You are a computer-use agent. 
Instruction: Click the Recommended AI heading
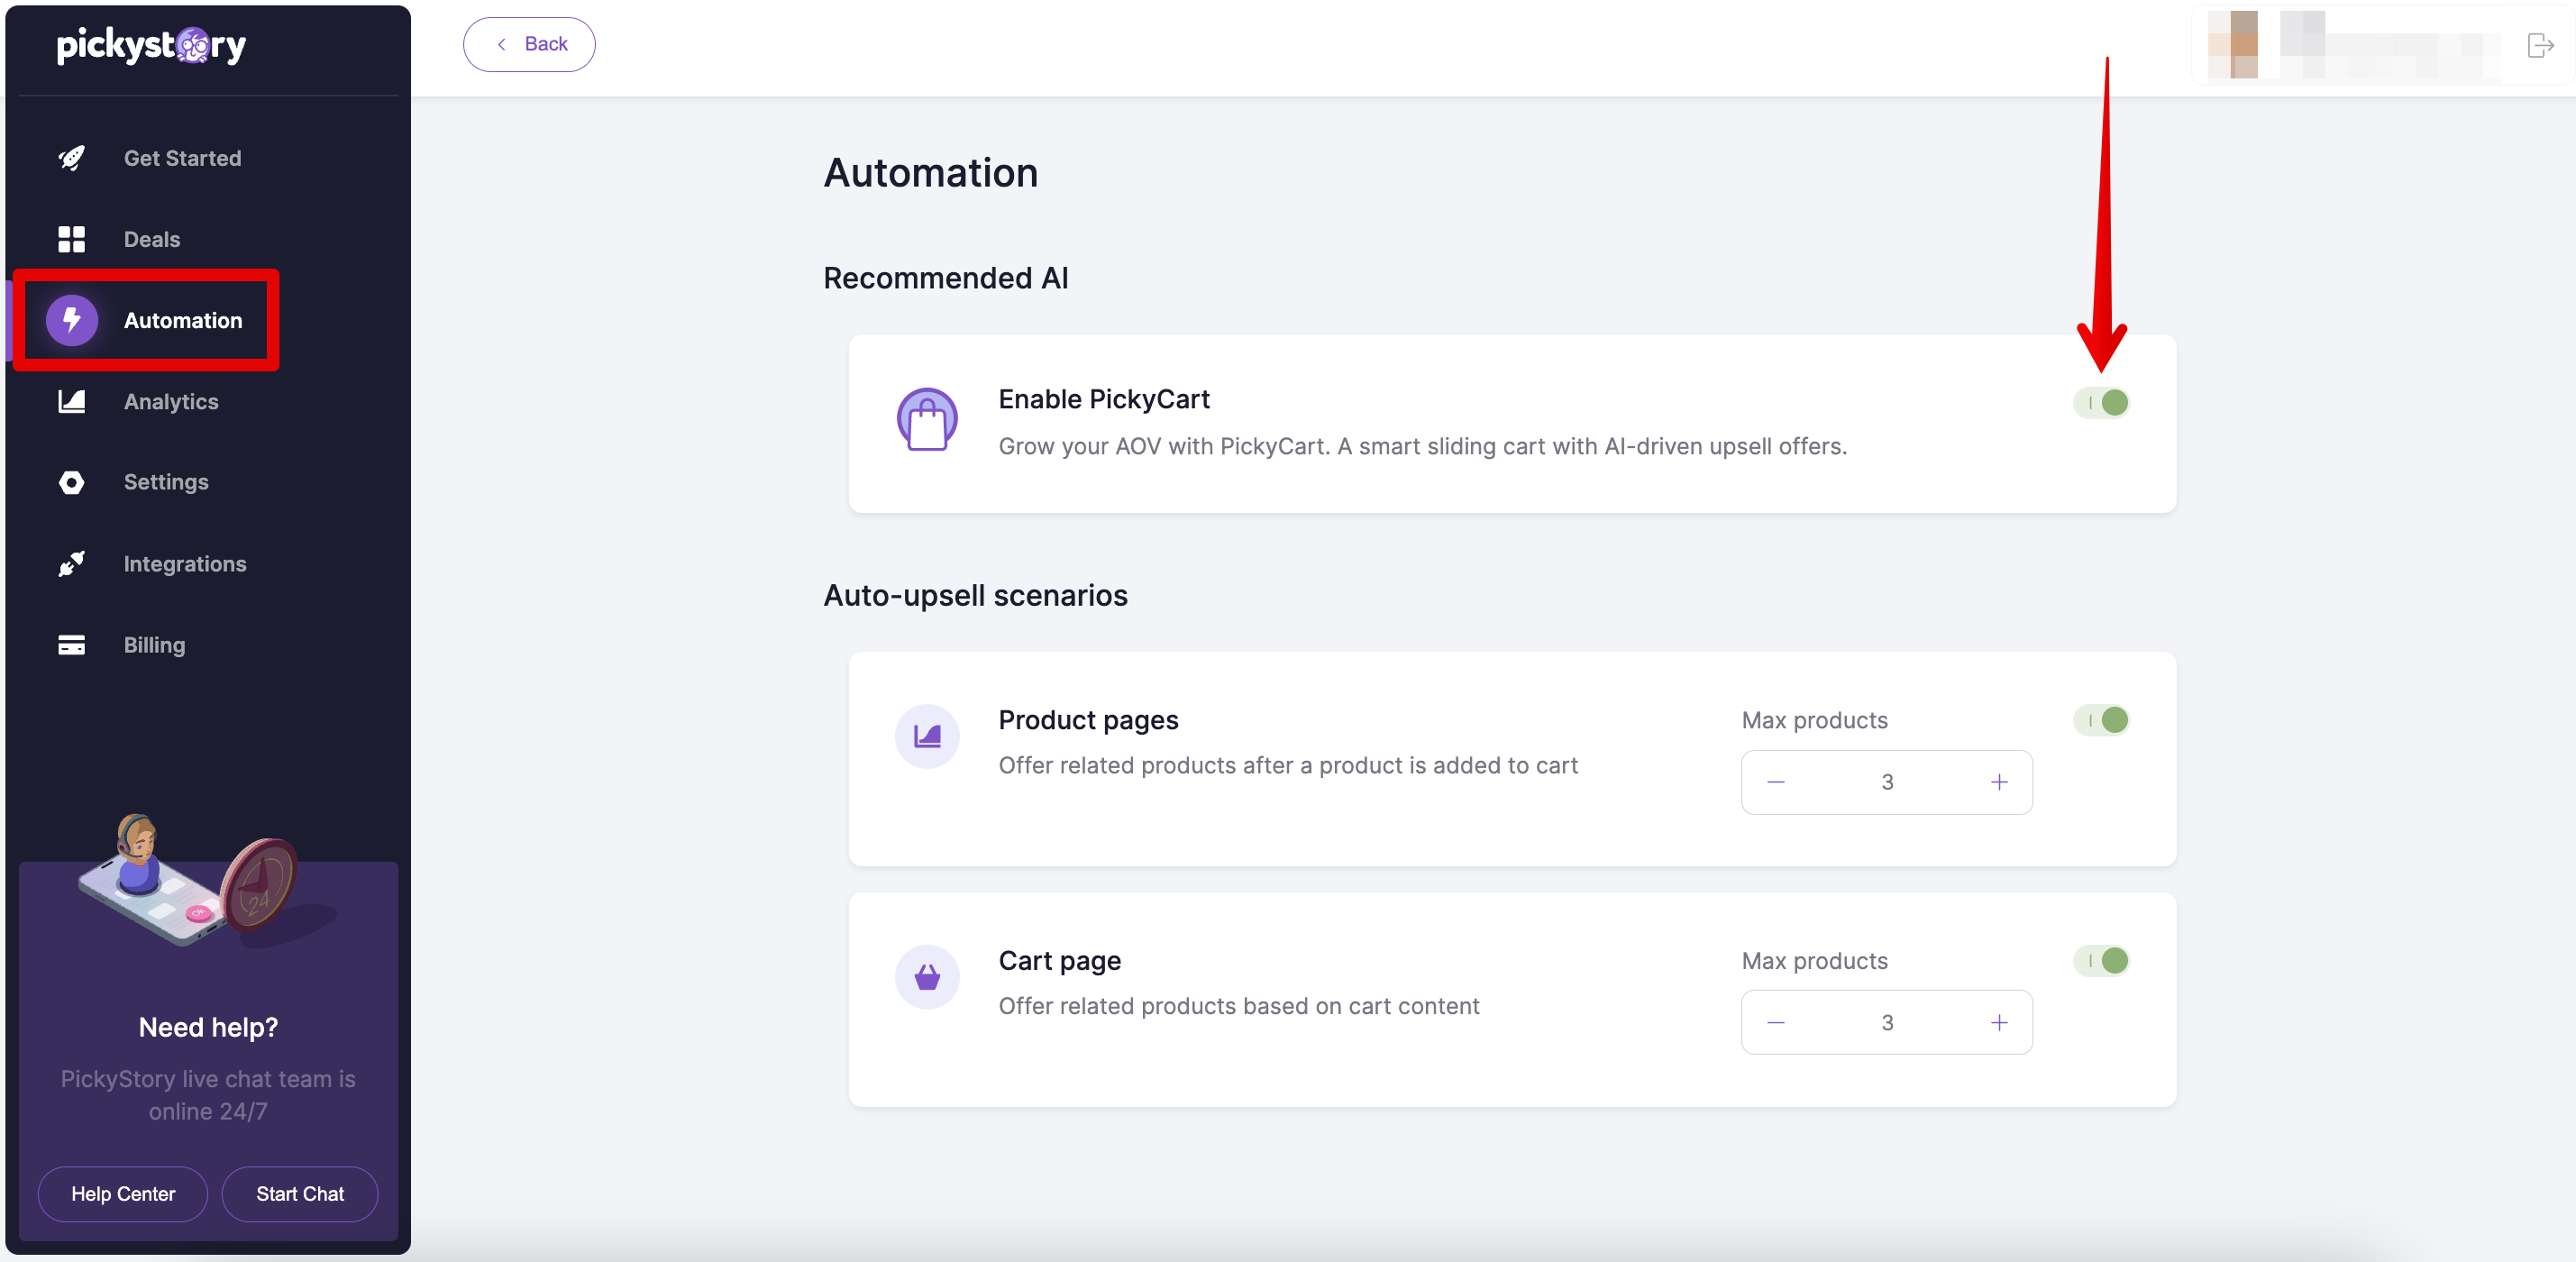point(946,278)
